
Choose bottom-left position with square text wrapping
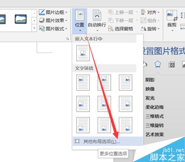[x=83, y=125]
